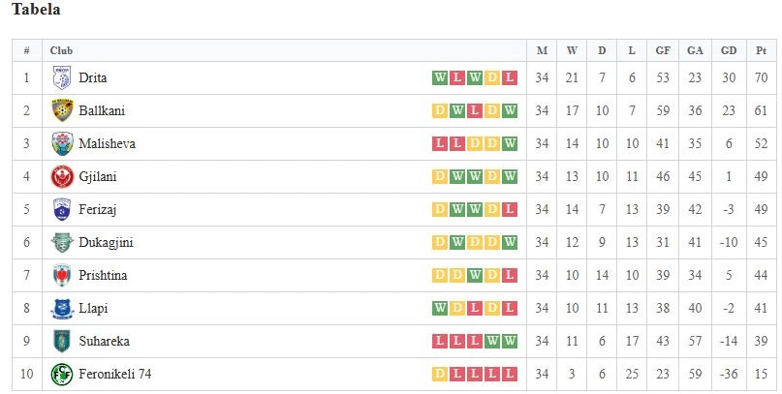The height and width of the screenshot is (394, 782).
Task: Click the Feronikeli 74 club logo
Action: tap(62, 374)
